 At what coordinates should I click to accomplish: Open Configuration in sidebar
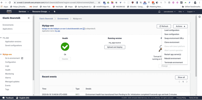10,62
